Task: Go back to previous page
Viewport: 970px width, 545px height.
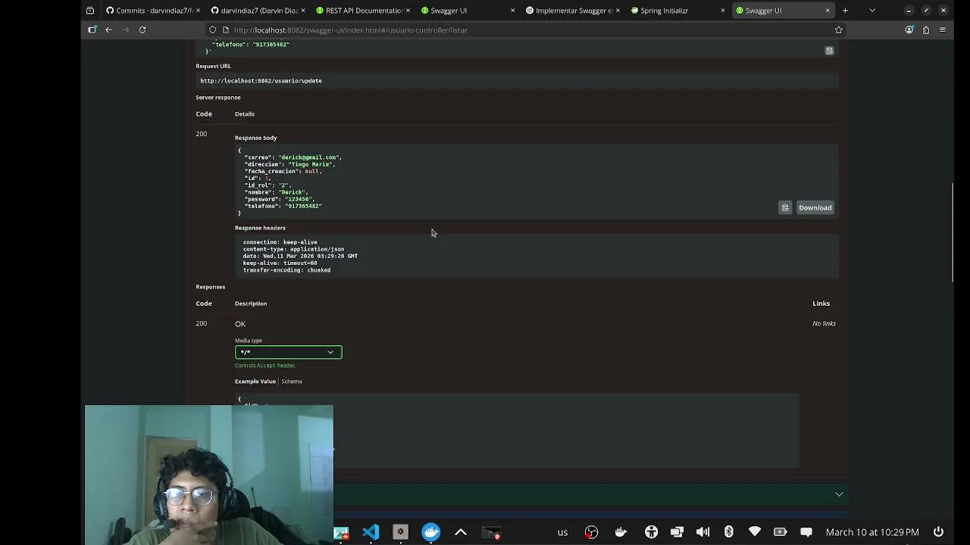Action: pos(108,30)
